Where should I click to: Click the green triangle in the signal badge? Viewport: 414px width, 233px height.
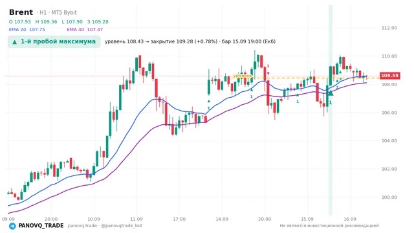15,41
